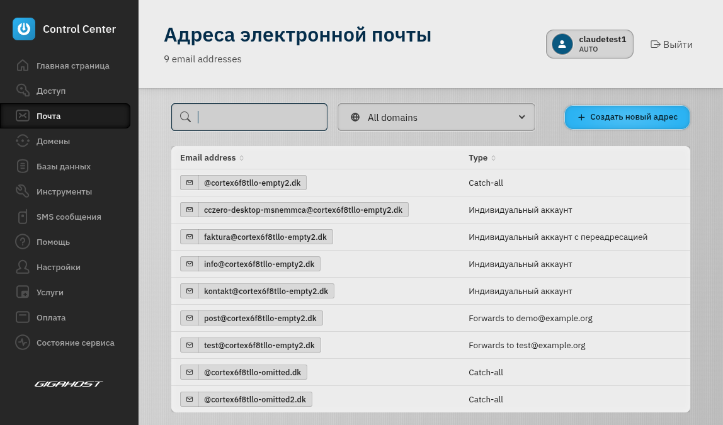The height and width of the screenshot is (425, 723).
Task: Open Базы данных in sidebar
Action: click(x=65, y=166)
